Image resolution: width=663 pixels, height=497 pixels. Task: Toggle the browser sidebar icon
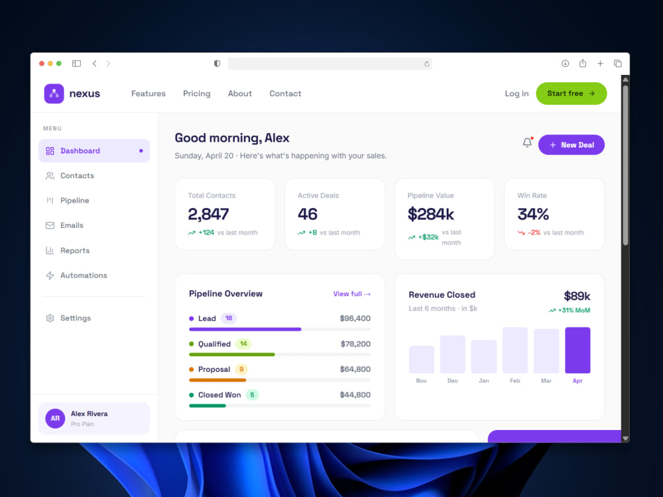tap(76, 64)
